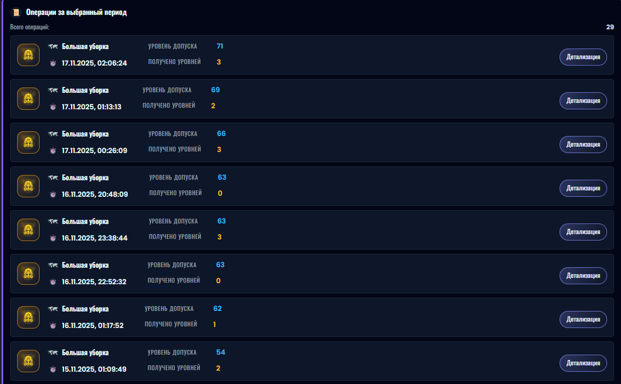View Детализация for operation 16.11.2025, 23:38:44

pos(583,232)
